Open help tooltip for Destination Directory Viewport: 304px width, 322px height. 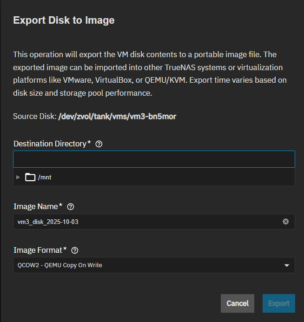tap(99, 144)
